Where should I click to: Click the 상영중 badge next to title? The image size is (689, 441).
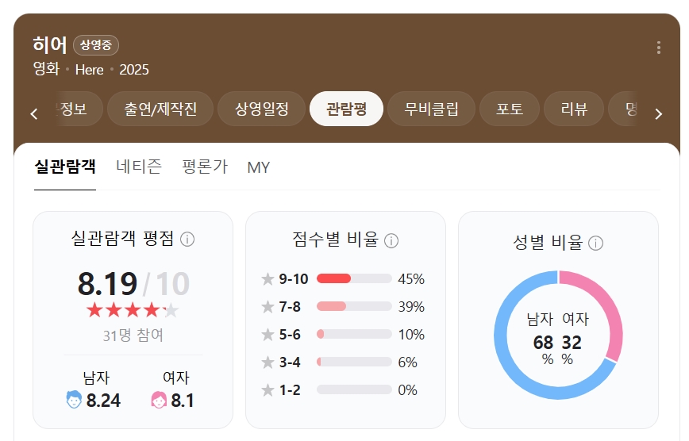[96, 44]
